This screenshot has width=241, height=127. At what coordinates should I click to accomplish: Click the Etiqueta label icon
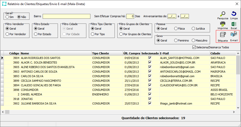(x=223, y=35)
